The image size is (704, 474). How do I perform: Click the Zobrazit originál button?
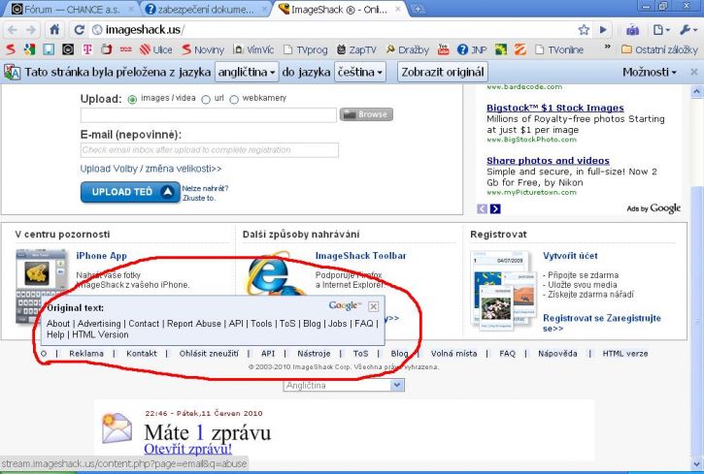(x=443, y=72)
